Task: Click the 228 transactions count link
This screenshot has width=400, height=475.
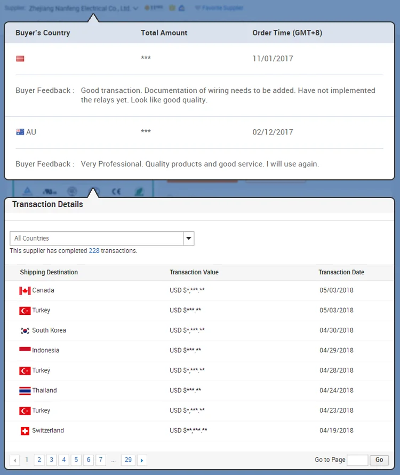Action: coord(94,251)
